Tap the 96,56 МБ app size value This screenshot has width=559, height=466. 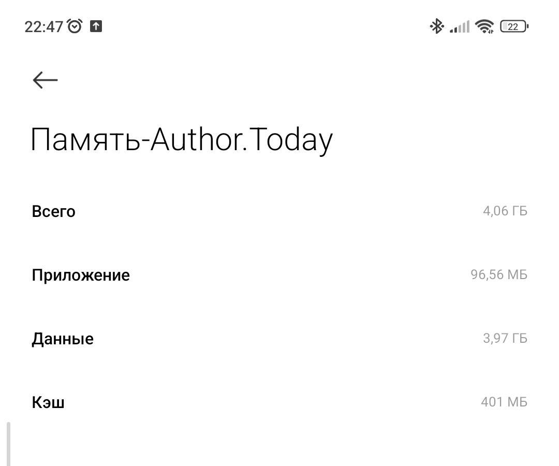[x=498, y=275]
